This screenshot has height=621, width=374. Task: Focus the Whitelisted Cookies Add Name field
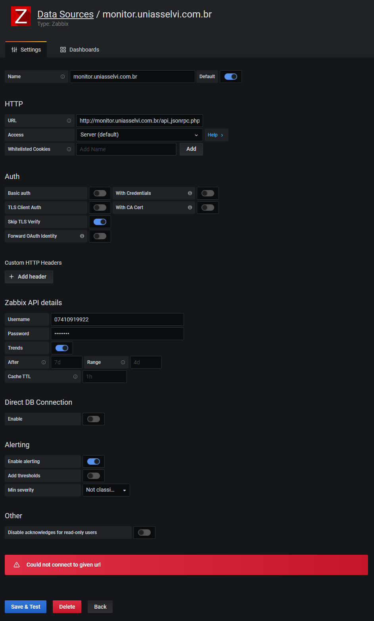pos(126,149)
